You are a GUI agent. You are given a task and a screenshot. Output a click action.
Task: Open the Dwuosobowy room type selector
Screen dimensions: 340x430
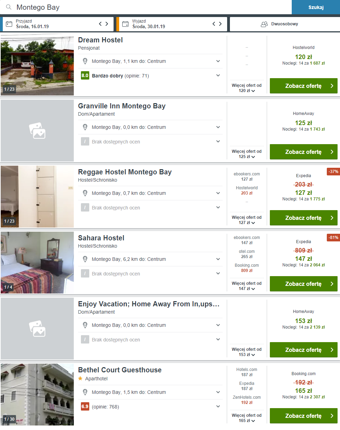tap(284, 24)
